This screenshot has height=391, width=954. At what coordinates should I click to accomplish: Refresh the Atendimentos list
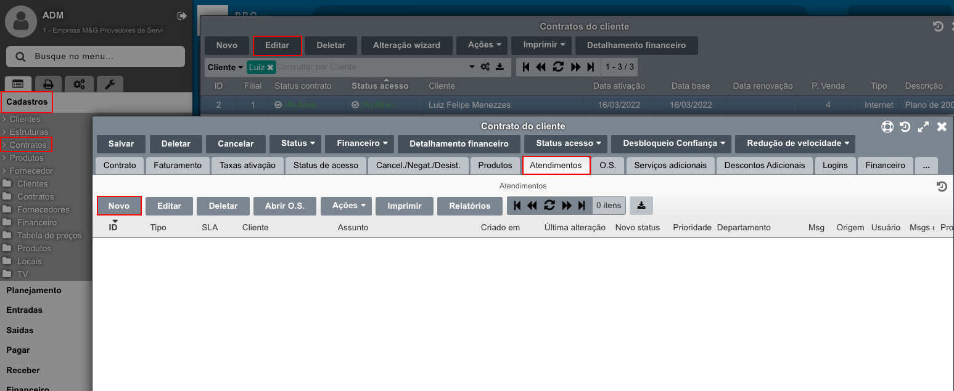[549, 206]
